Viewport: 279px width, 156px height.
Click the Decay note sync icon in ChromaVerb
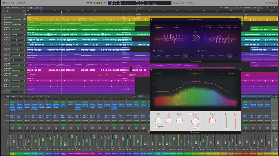pyautogui.click(x=190, y=115)
